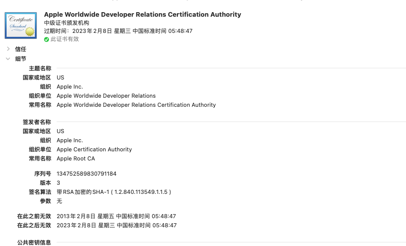Screen dimensions: 406x246
Task: Select subject organization unit 'Apple Worldwide Developer Relations'
Action: [106, 96]
